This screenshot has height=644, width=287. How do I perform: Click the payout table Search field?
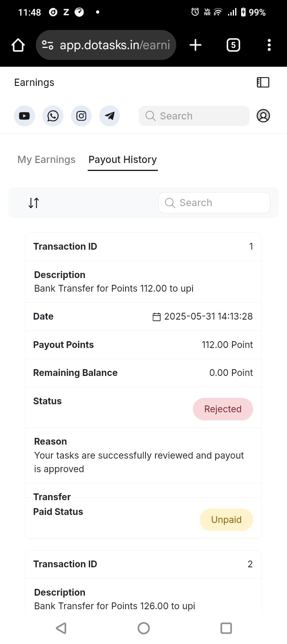coord(214,203)
